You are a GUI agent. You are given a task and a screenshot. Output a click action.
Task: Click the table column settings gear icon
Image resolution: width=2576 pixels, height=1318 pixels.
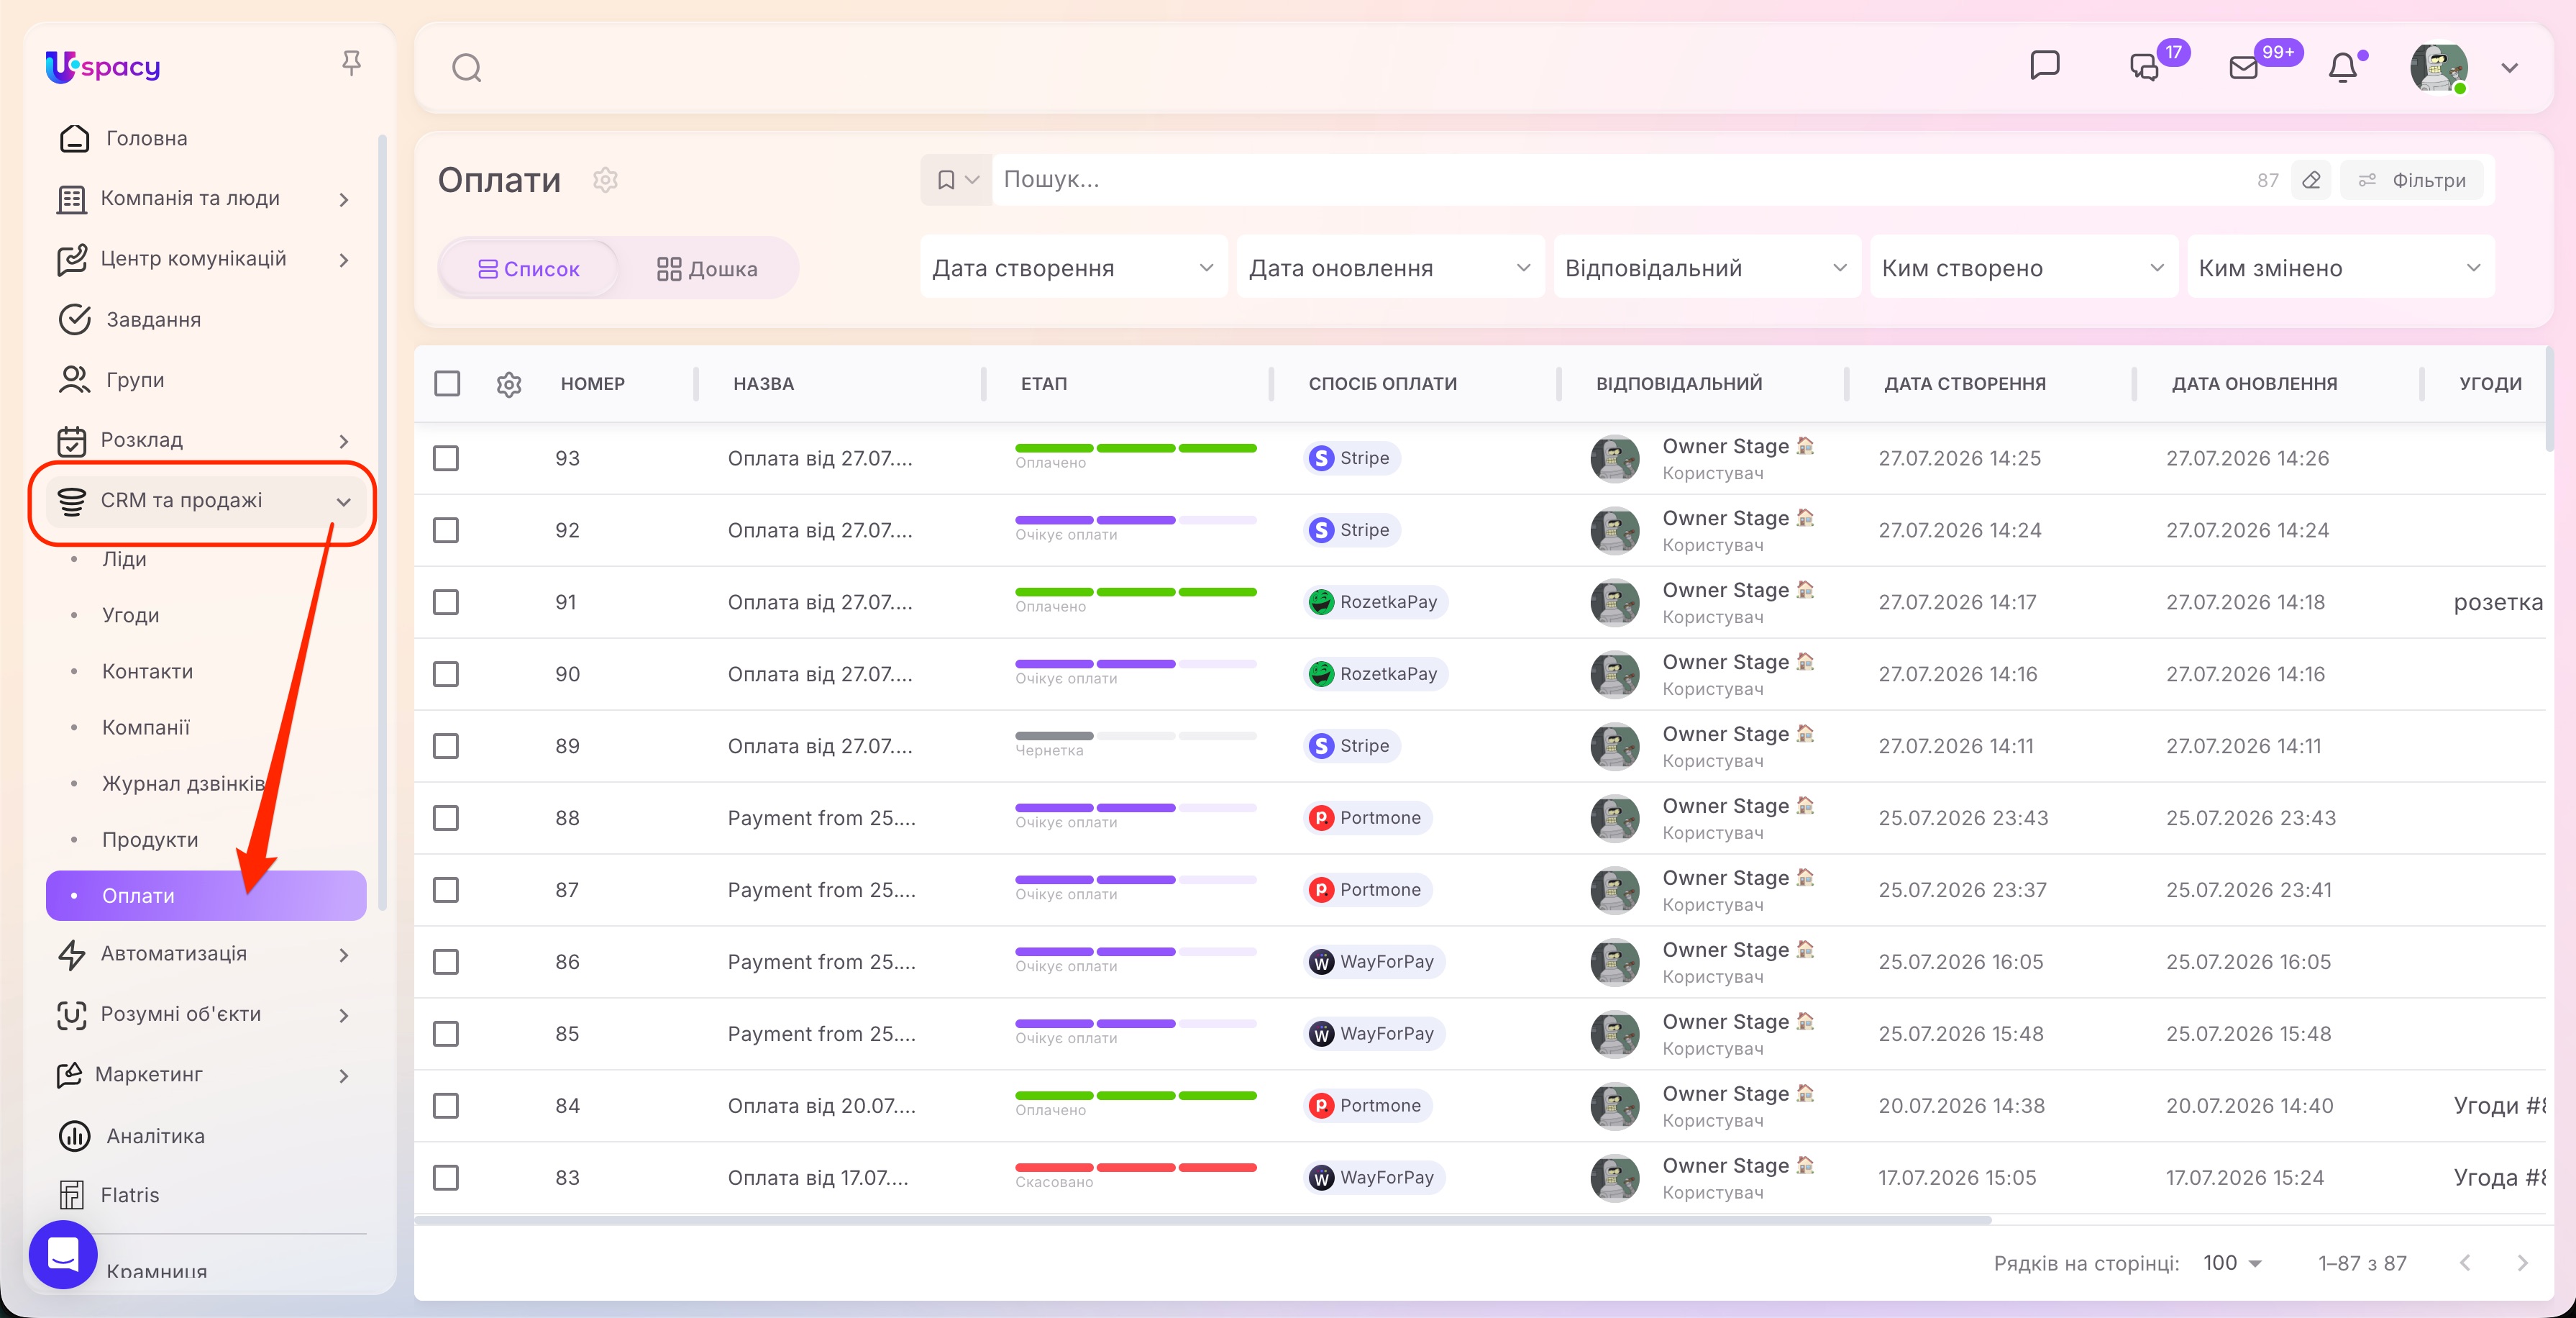pos(509,384)
